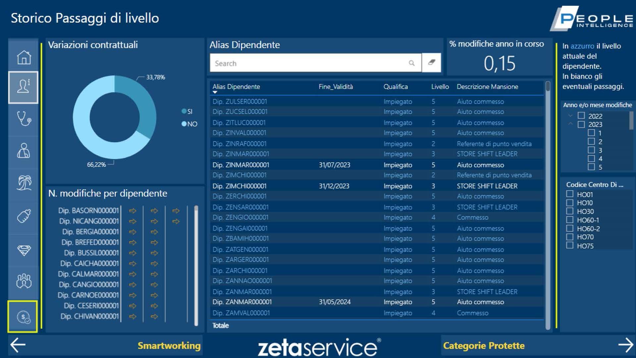Go back with the left arrow icon
Screen dimensions: 636x358
point(18,345)
